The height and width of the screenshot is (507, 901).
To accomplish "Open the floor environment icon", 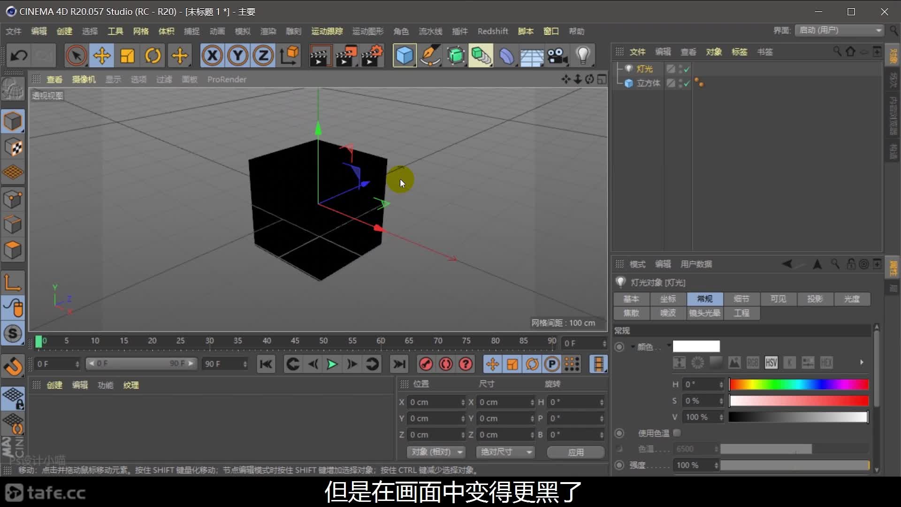I will click(x=532, y=56).
